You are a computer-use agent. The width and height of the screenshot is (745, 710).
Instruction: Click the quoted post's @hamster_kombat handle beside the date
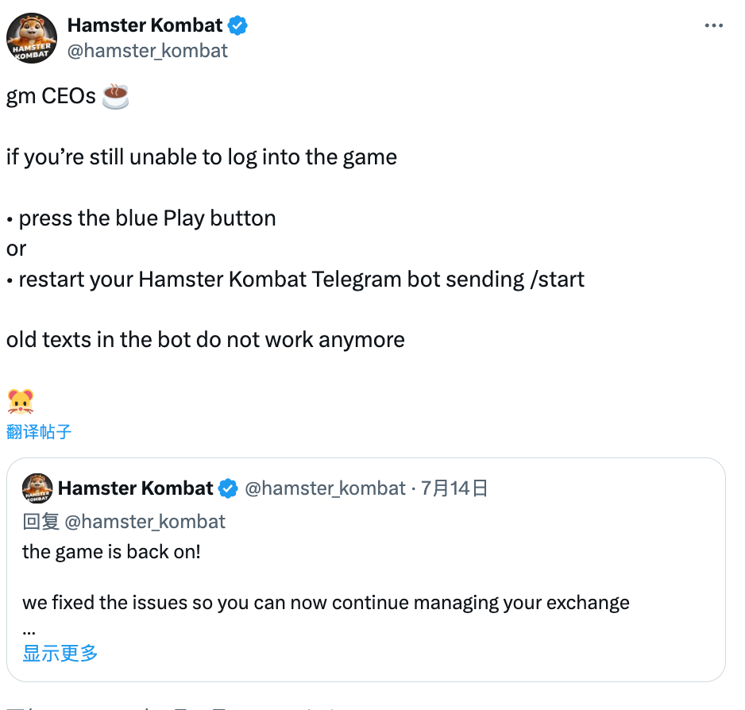coord(325,488)
